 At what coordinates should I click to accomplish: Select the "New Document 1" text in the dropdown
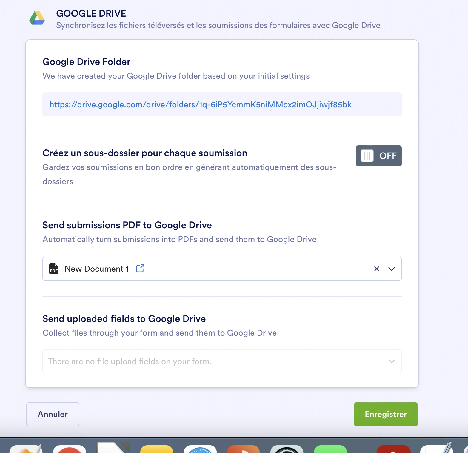click(97, 269)
